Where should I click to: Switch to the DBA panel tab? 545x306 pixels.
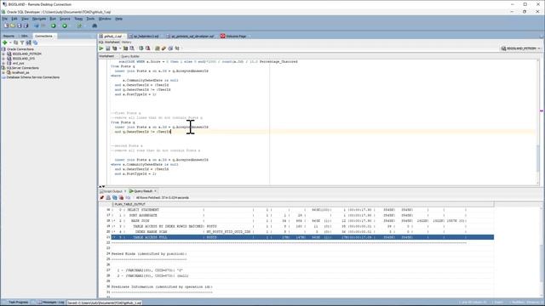[24, 36]
